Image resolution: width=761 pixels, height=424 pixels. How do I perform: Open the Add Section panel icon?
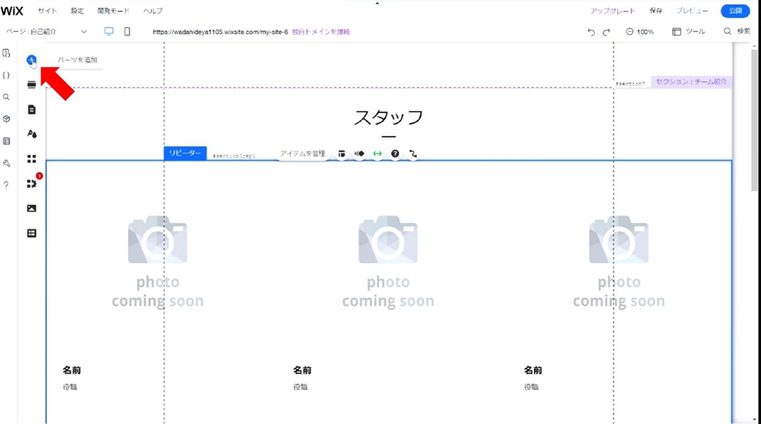[x=31, y=85]
